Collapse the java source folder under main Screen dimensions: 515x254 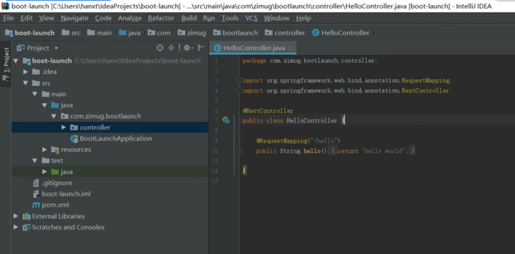click(x=44, y=105)
